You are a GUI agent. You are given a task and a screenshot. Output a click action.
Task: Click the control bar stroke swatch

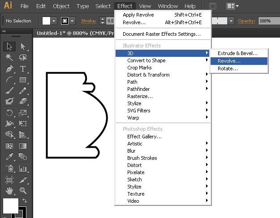click(65, 21)
